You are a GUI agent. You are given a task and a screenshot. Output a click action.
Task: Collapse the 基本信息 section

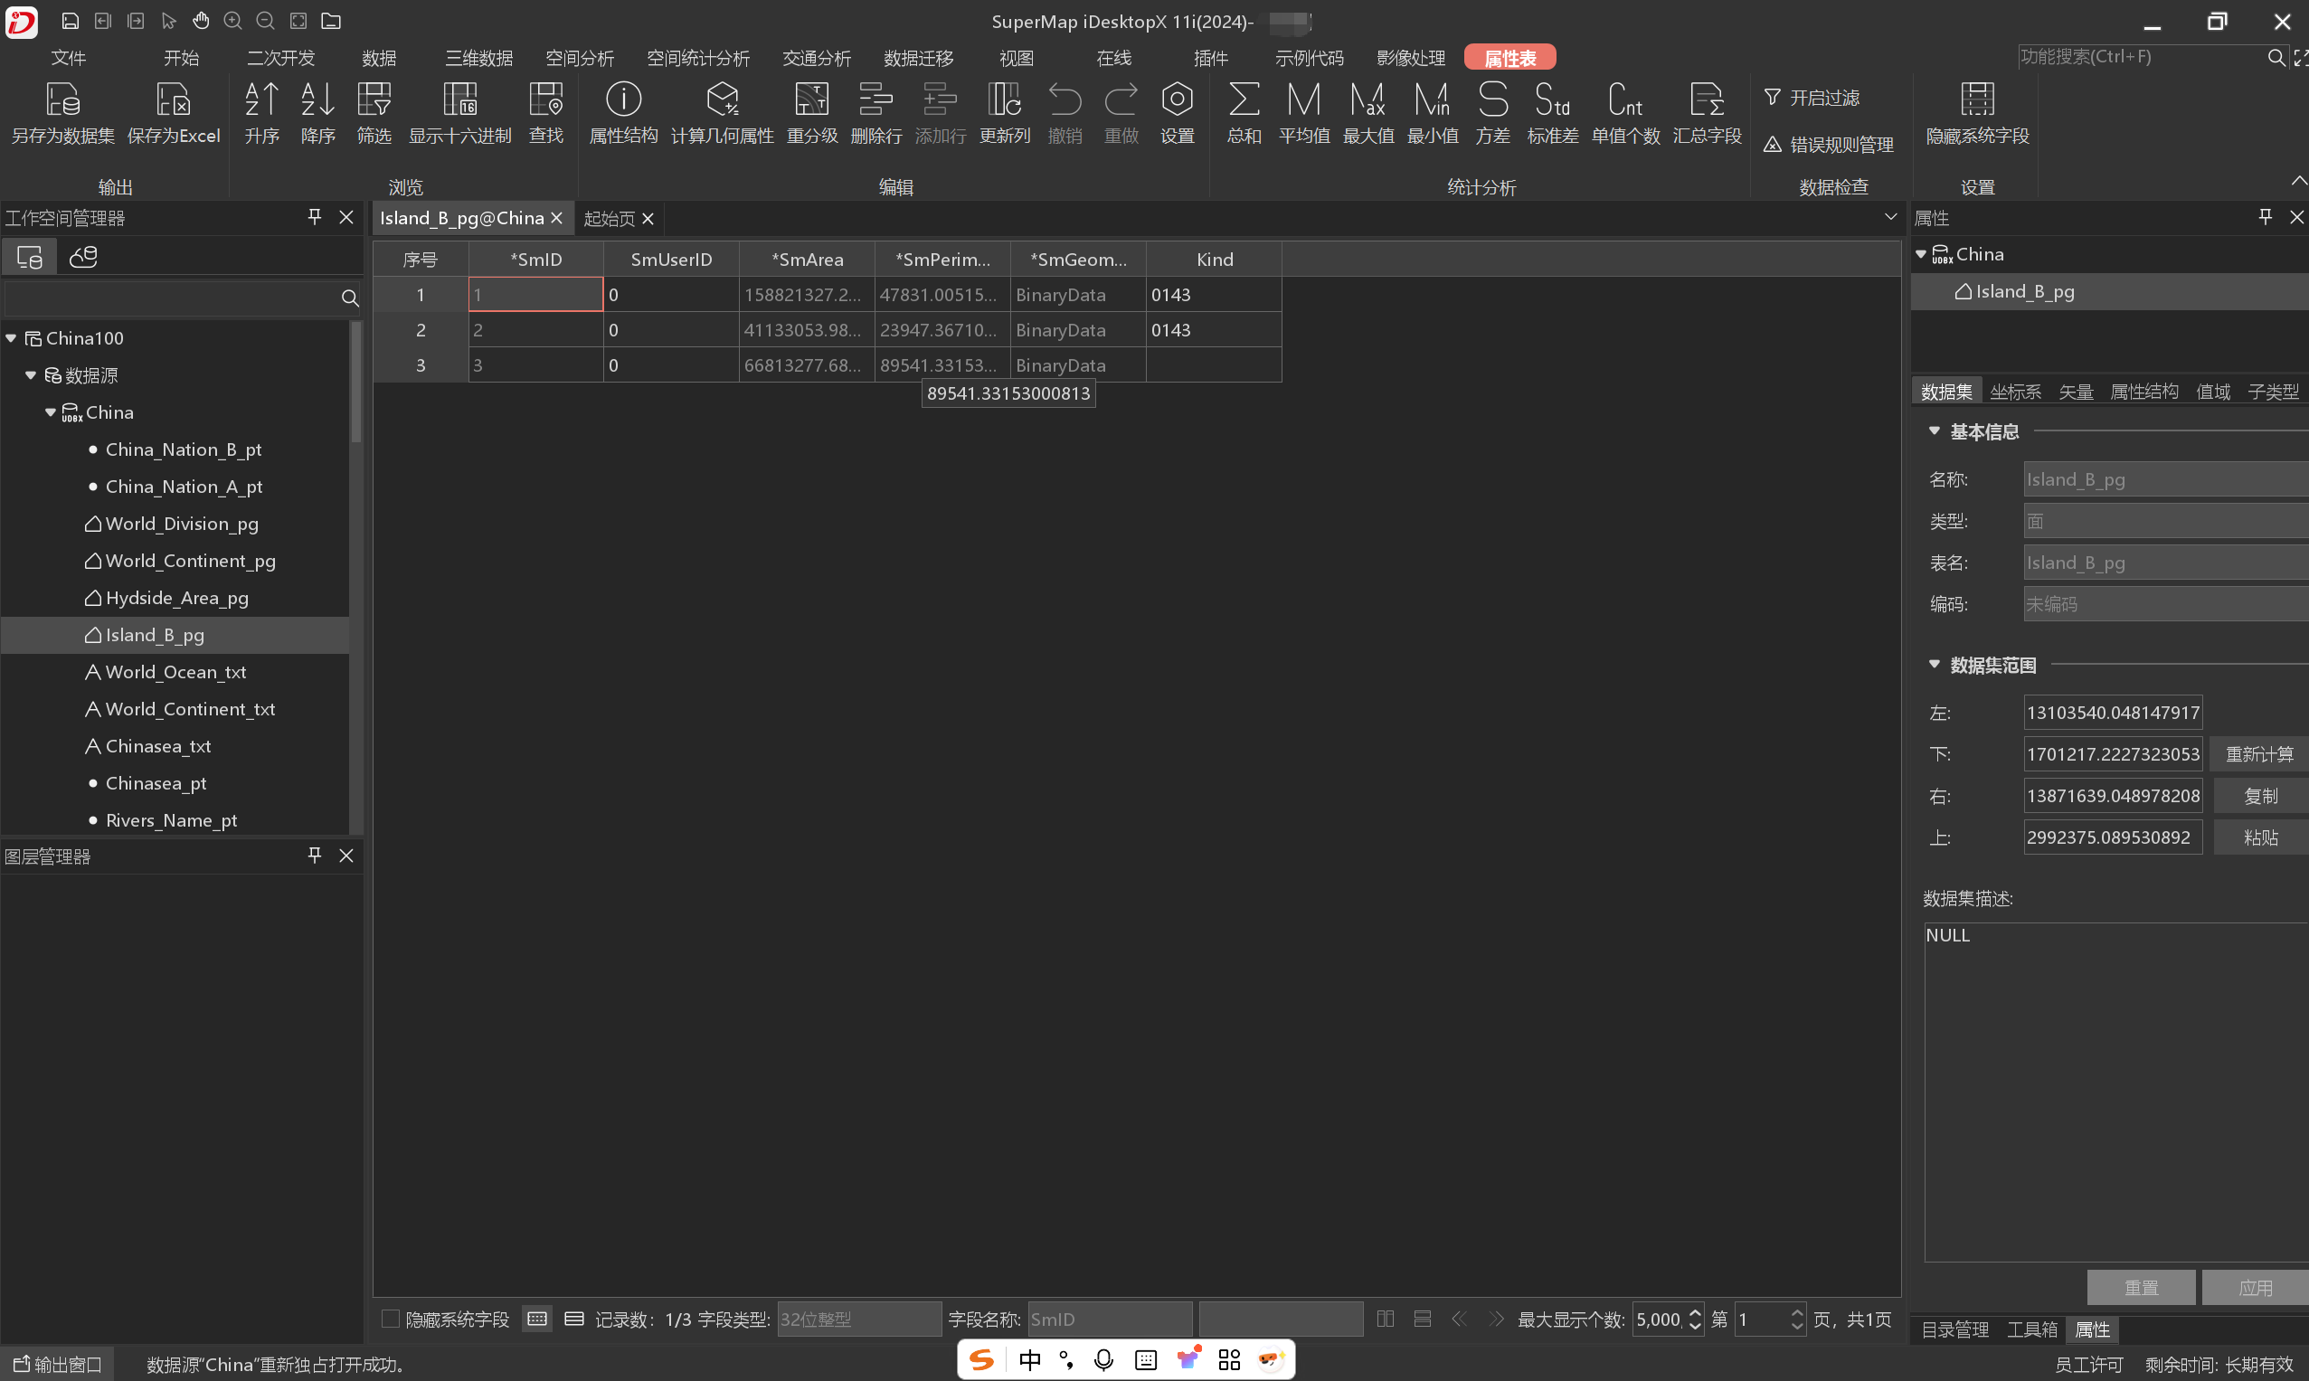[1934, 430]
